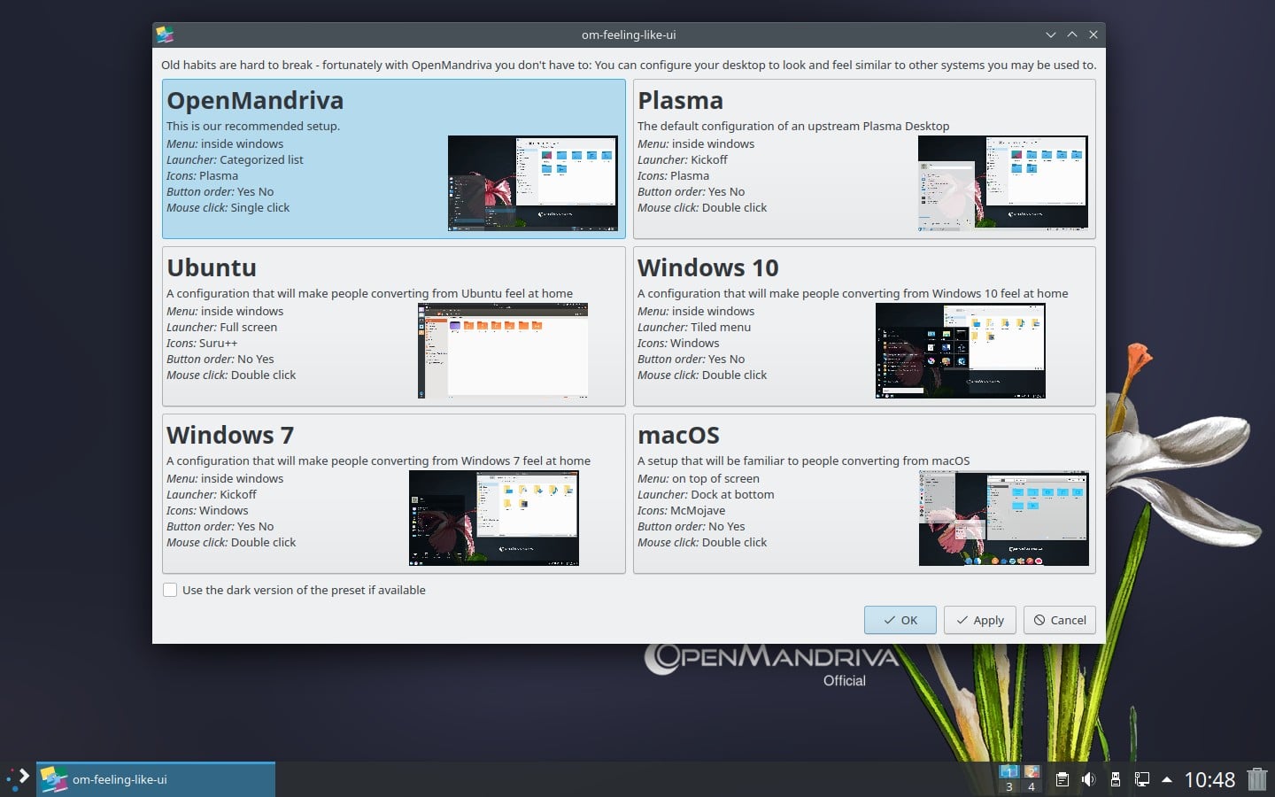Viewport: 1275px width, 797px height.
Task: Enable the dark version of the preset checkbox
Action: 170,590
